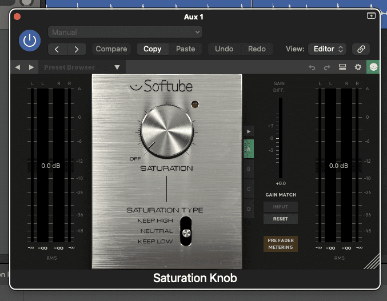Click the Redo button in header

coord(257,49)
